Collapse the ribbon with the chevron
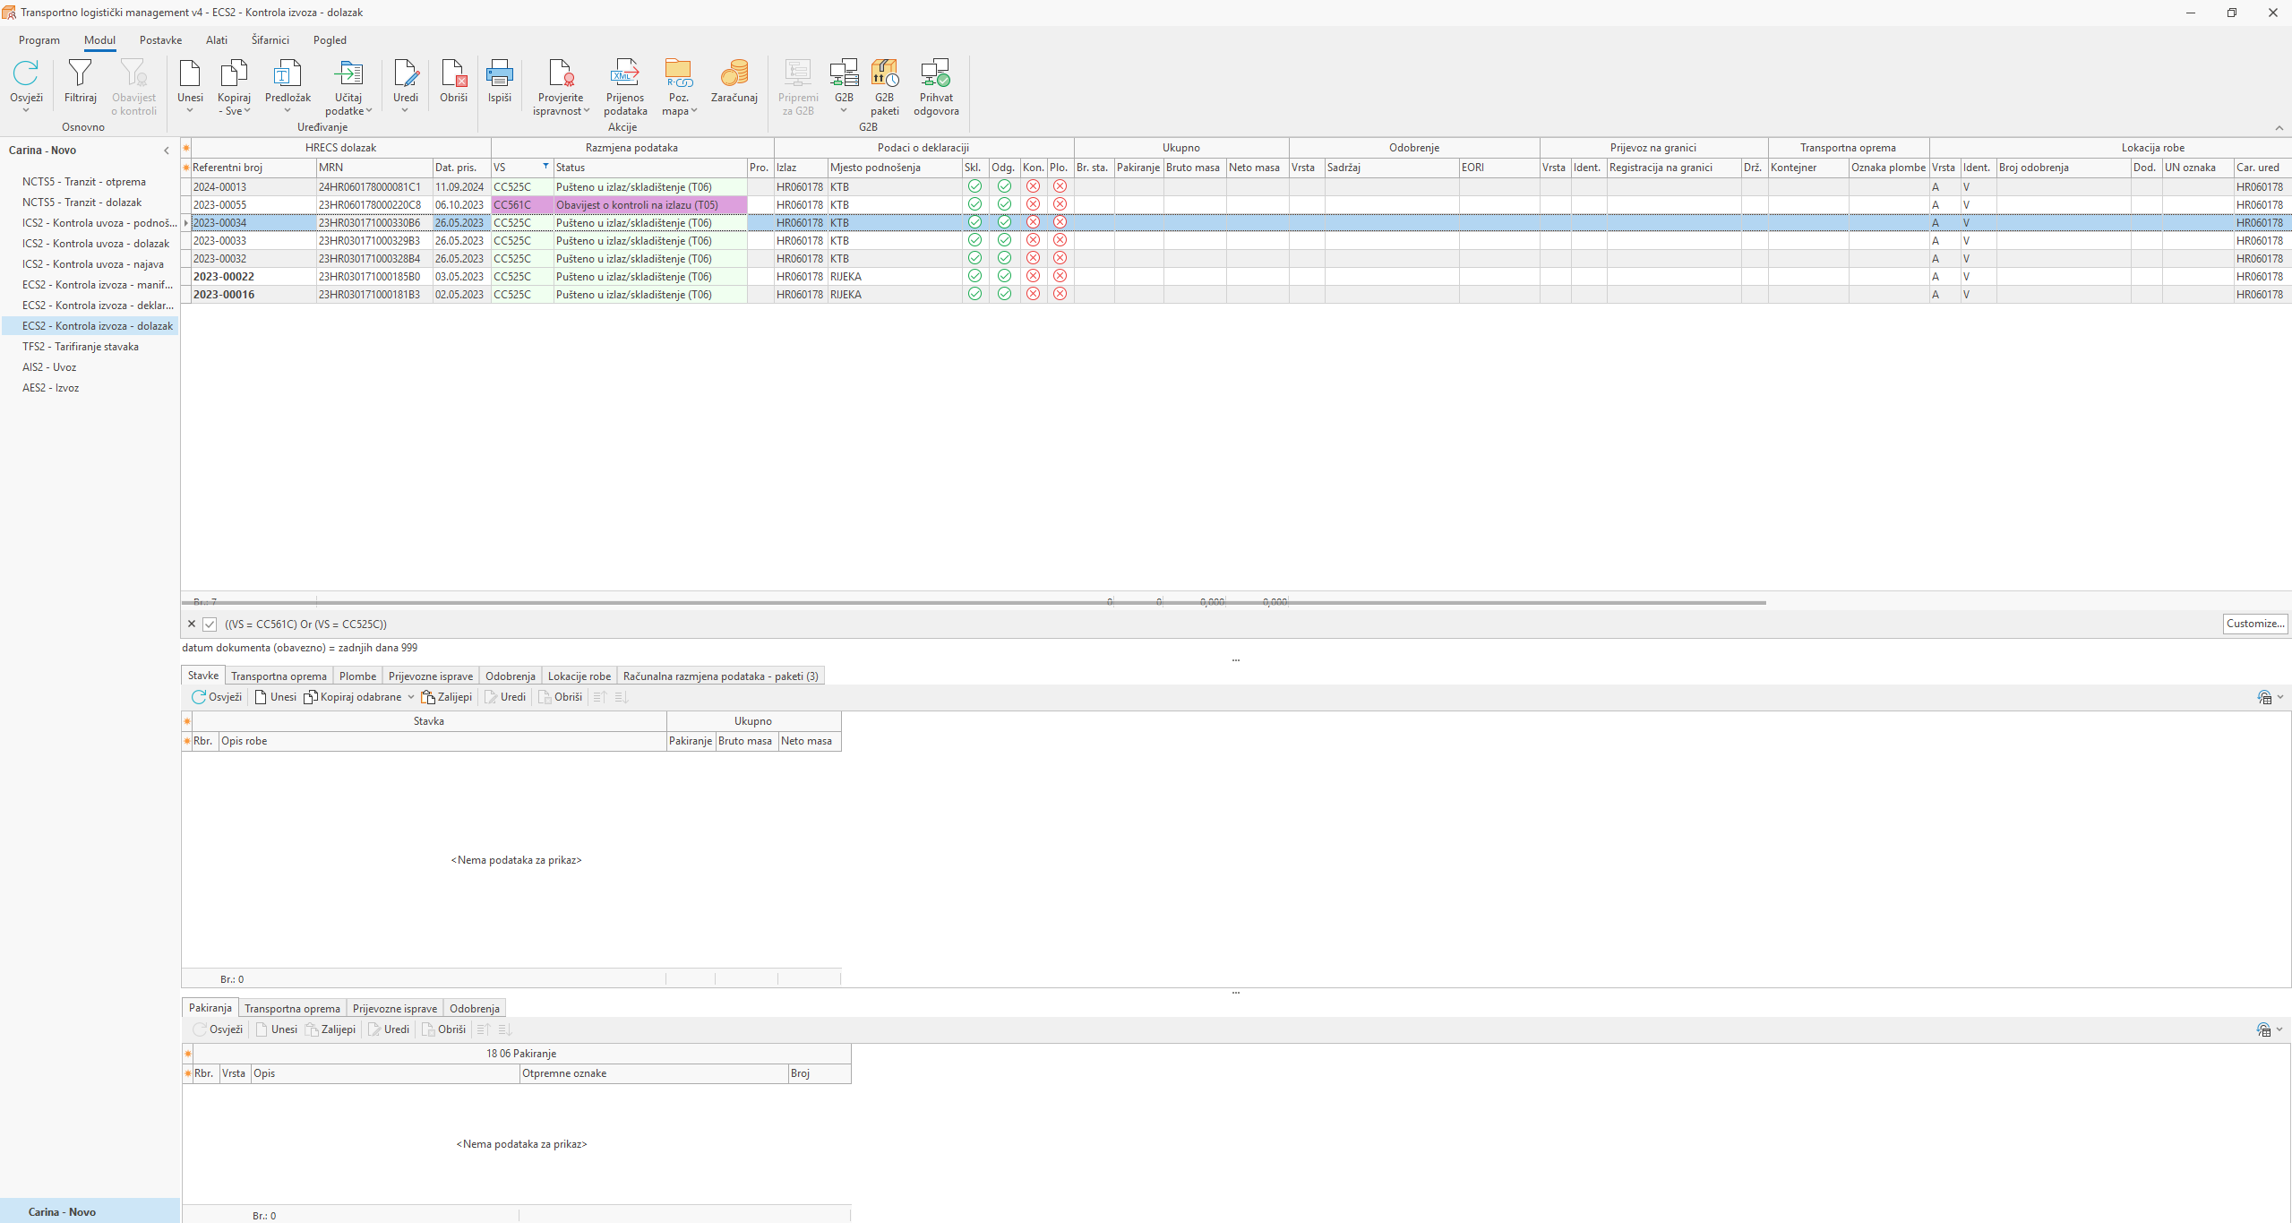The width and height of the screenshot is (2292, 1223). pyautogui.click(x=2279, y=127)
